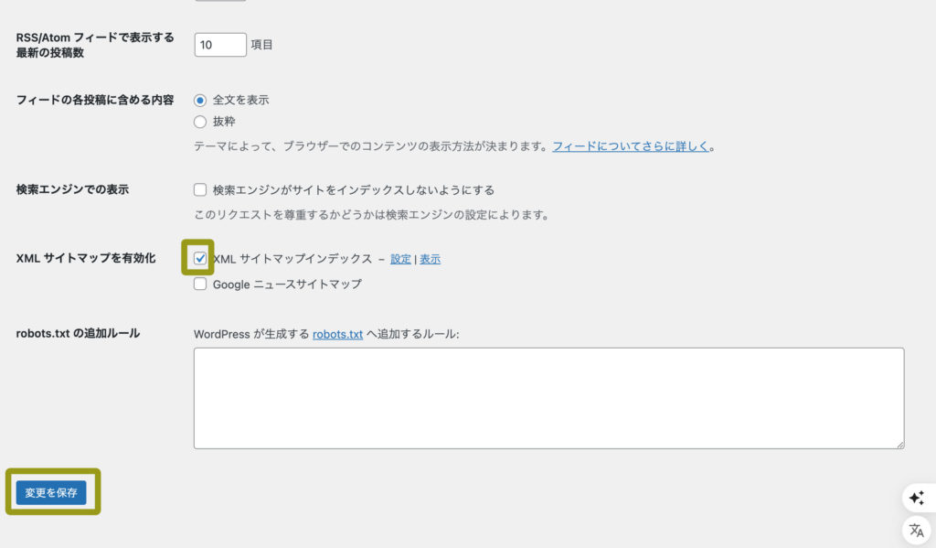The width and height of the screenshot is (936, 548).
Task: Open the 設定 link for the sitemap index
Action: pos(399,259)
